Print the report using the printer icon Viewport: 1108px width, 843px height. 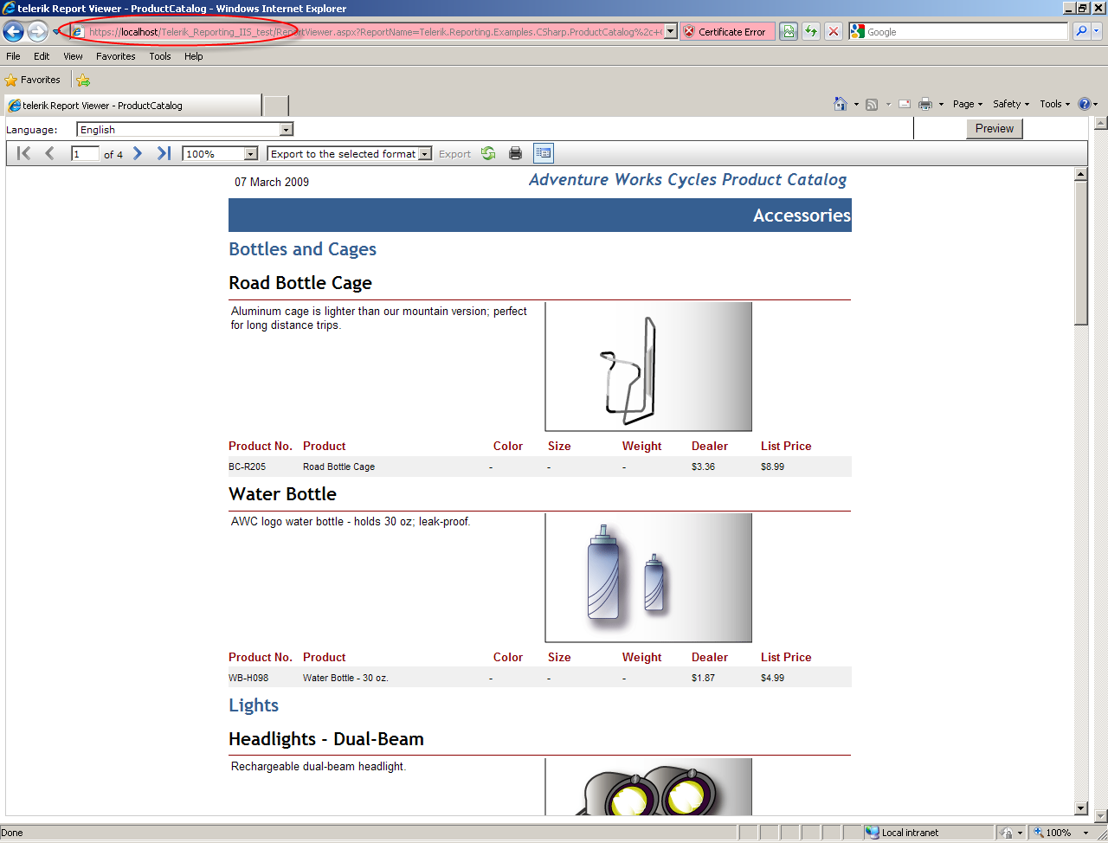(x=515, y=153)
